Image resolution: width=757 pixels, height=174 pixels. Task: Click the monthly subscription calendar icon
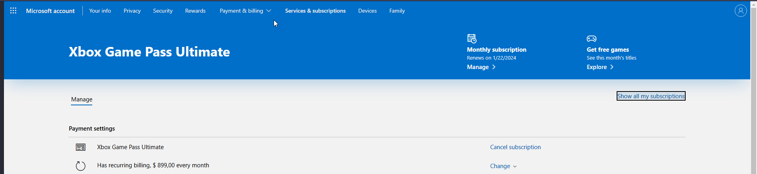coord(472,38)
